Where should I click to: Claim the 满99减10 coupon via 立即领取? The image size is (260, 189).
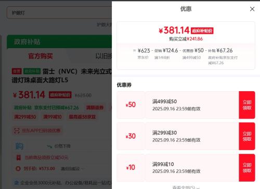(x=247, y=168)
